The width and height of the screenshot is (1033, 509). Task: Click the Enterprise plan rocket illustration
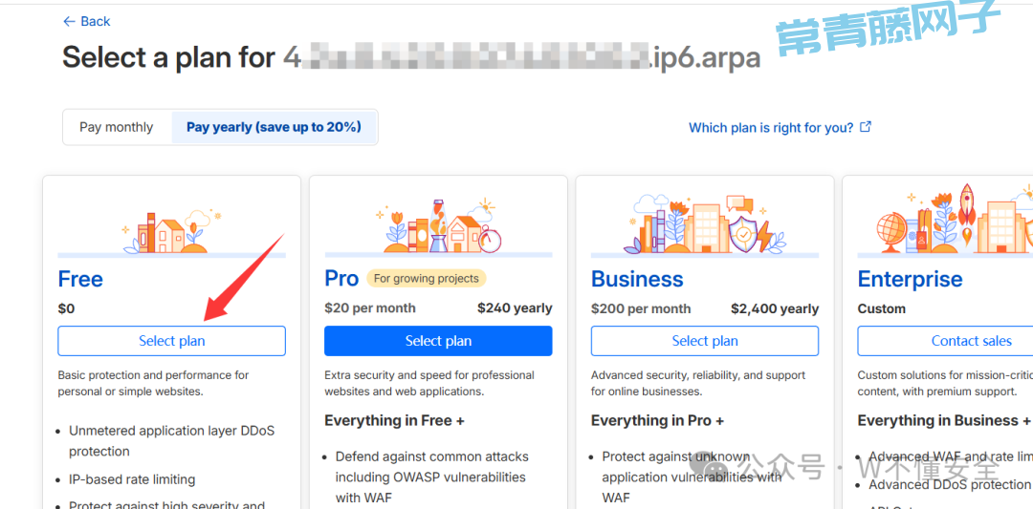click(x=966, y=212)
